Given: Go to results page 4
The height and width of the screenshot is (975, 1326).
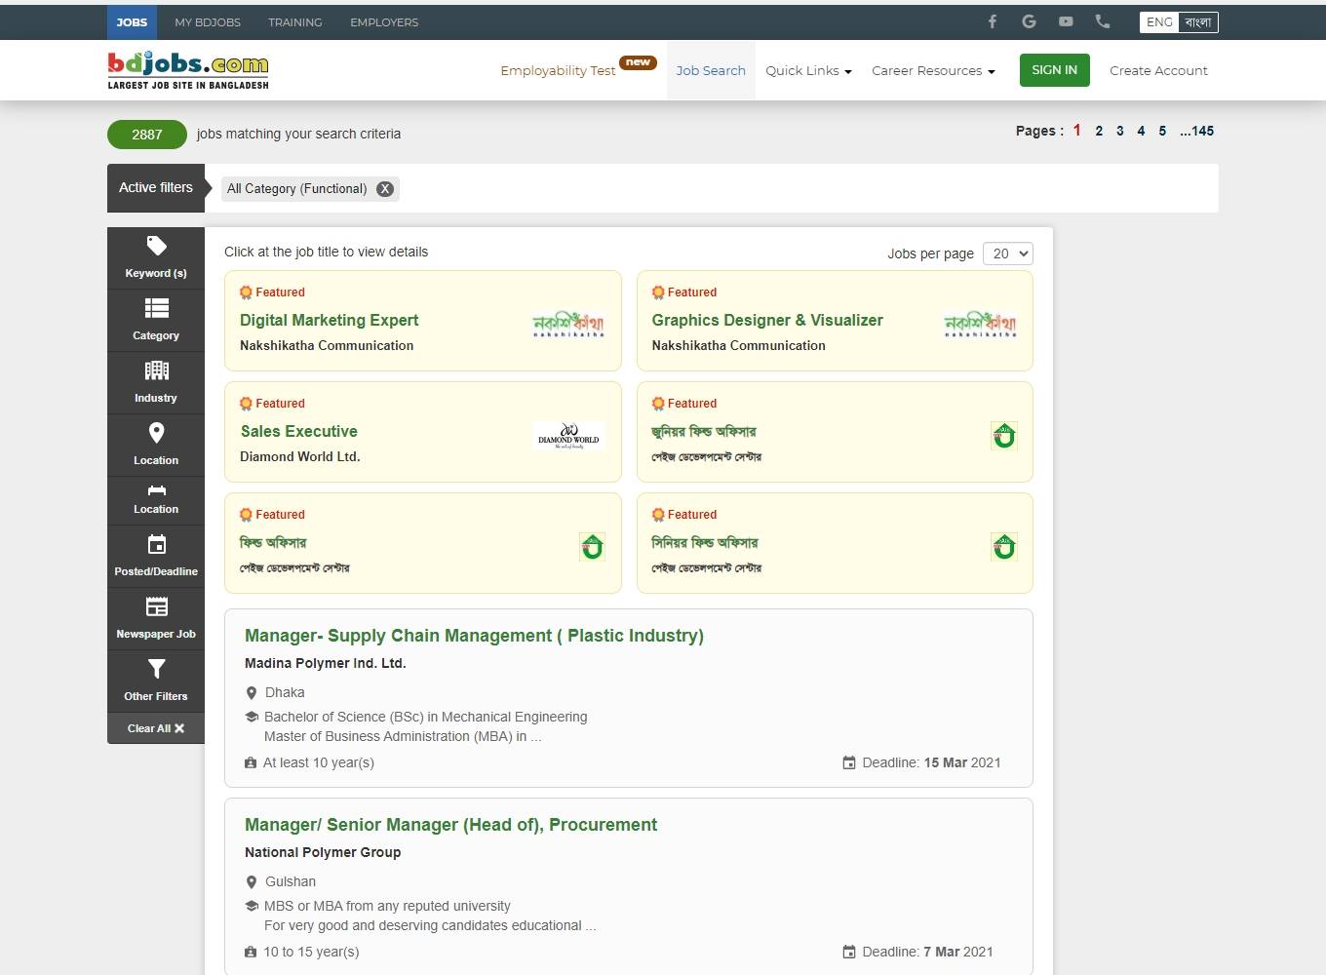Looking at the screenshot, I should tap(1141, 131).
